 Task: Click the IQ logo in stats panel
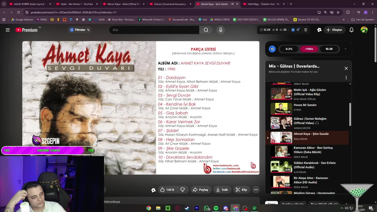[272, 49]
